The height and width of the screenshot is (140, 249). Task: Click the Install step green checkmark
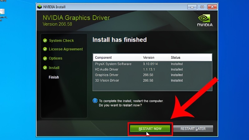click(x=45, y=68)
